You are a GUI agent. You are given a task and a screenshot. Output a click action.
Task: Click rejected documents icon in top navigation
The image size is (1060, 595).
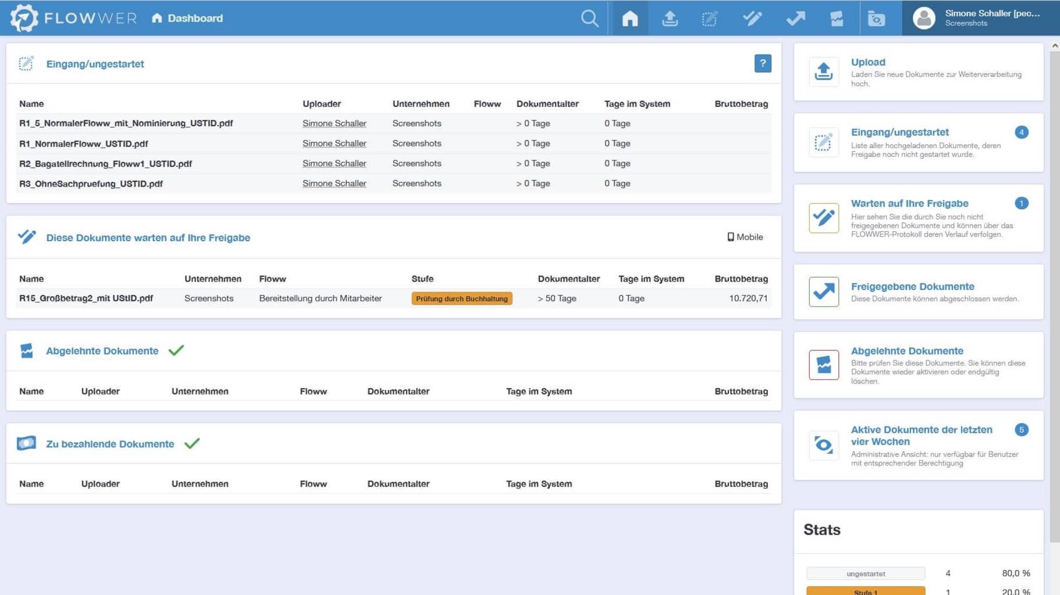pos(837,19)
